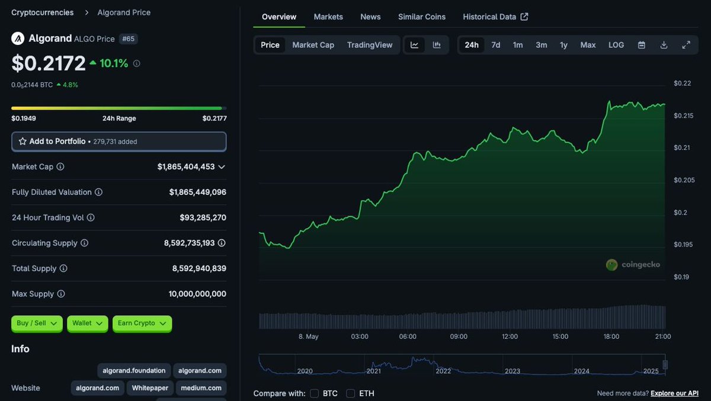Click the 24h Range price bar

point(118,108)
